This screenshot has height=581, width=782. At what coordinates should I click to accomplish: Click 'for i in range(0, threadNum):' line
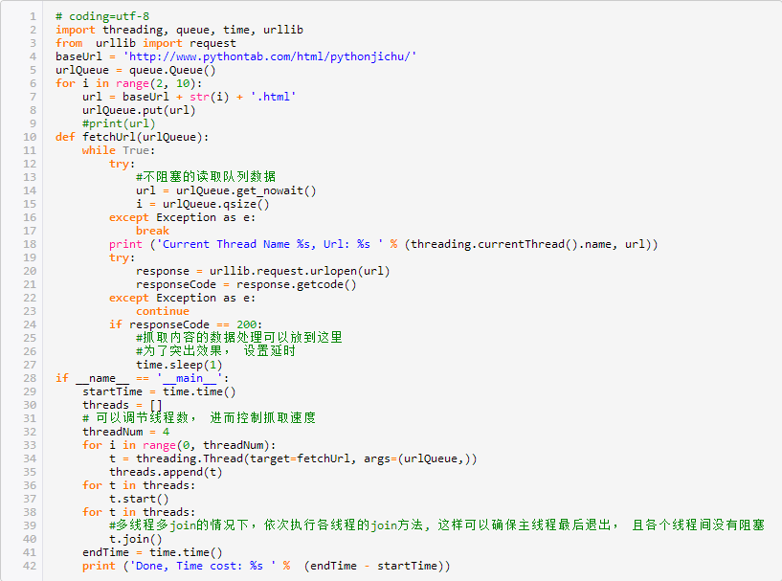point(179,445)
